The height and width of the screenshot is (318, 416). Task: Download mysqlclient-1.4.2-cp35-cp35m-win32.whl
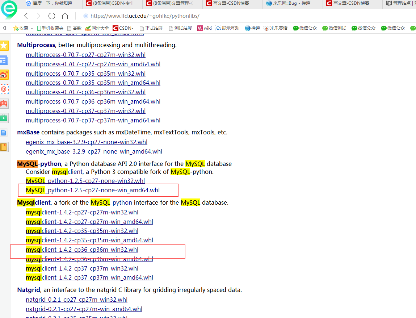(82, 231)
